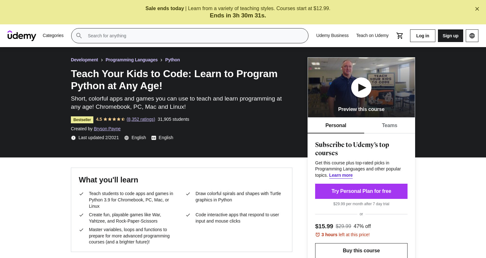
Task: Click checkmark beside 'Draw colorful spirals'
Action: [x=188, y=194]
